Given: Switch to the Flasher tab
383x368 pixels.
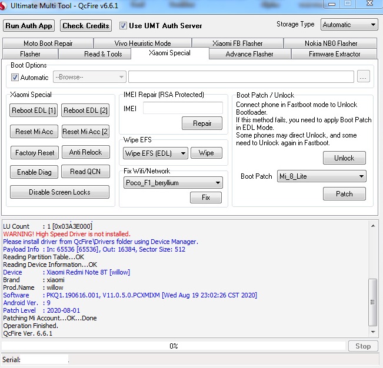Looking at the screenshot, I should pyautogui.click(x=30, y=54).
